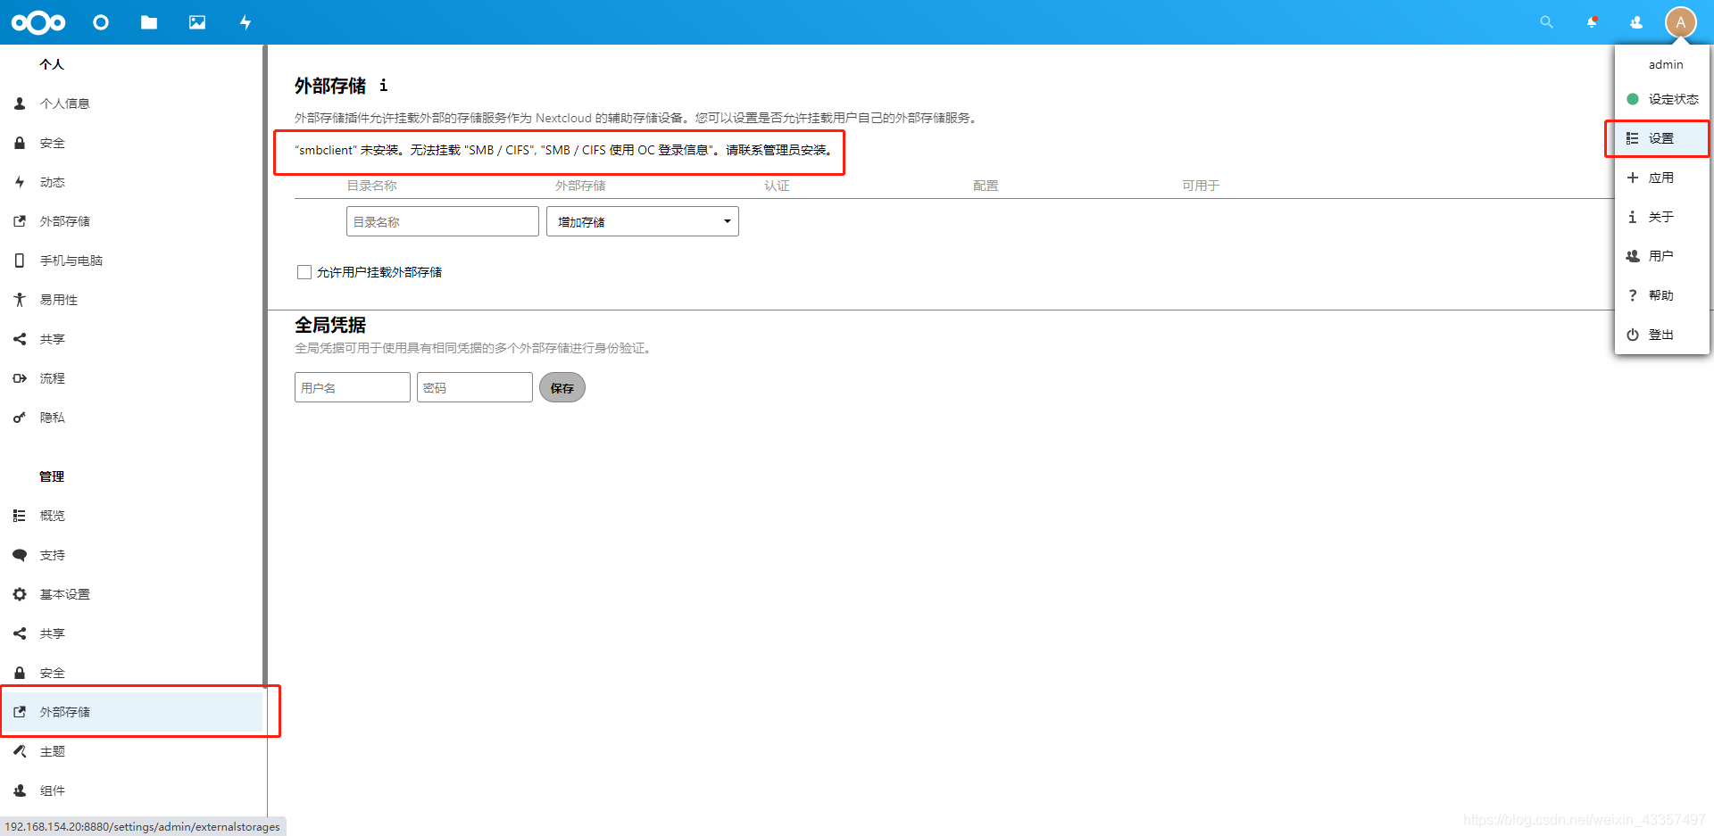
Task: Select 用户 in user menu
Action: coord(1662,256)
